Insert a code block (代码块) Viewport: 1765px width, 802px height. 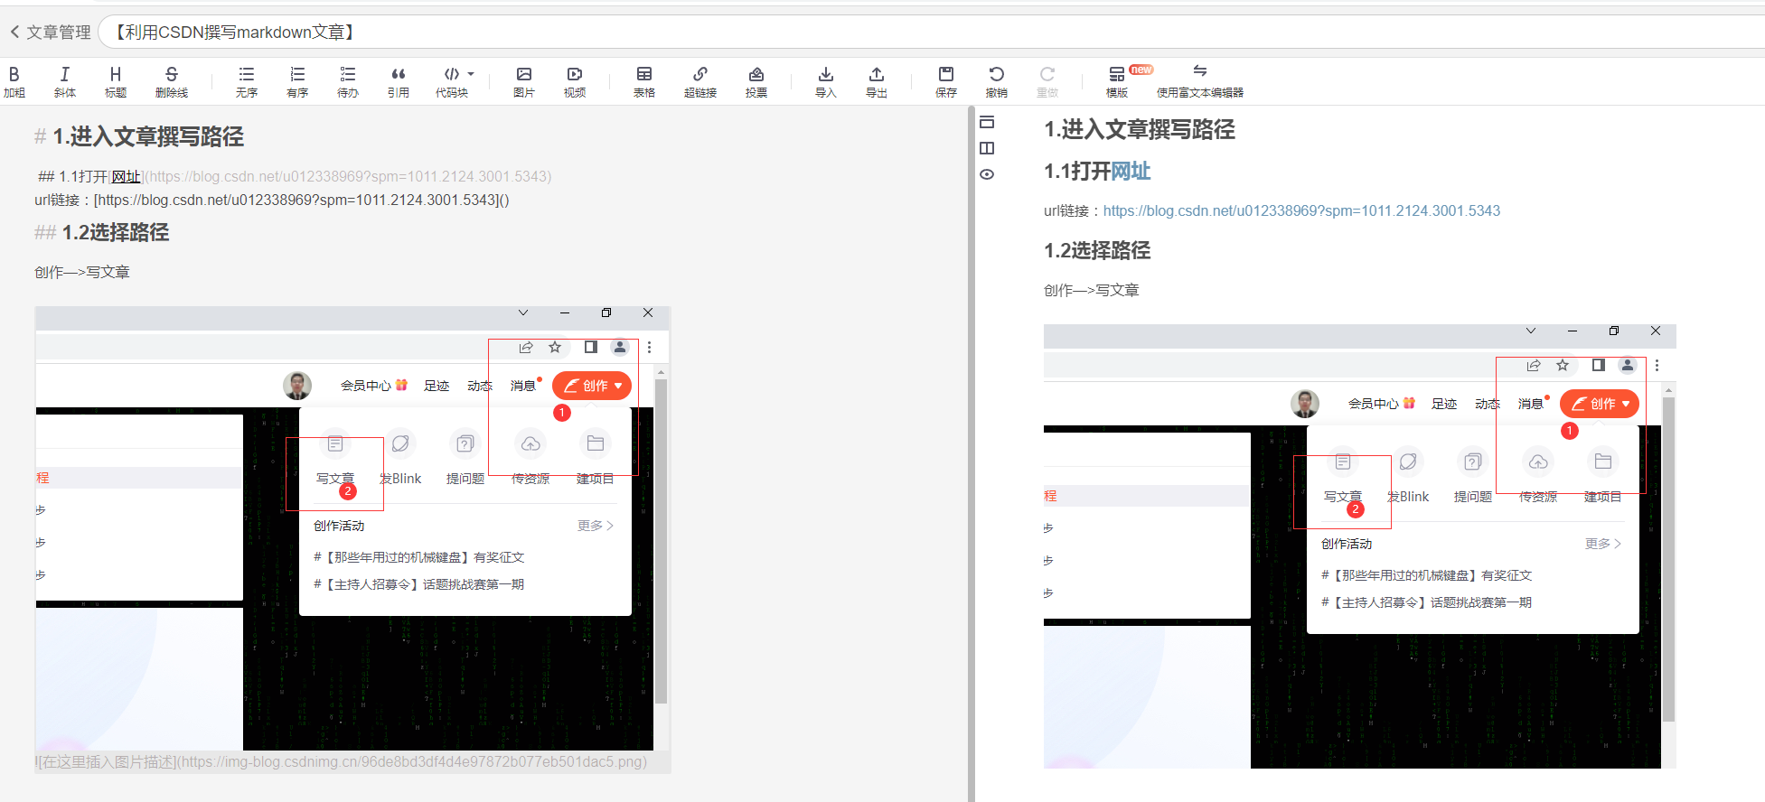(x=452, y=81)
